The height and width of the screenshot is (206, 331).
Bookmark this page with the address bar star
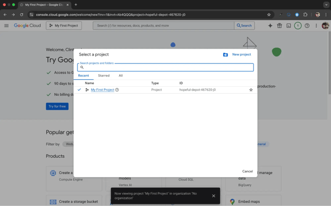tap(269, 15)
